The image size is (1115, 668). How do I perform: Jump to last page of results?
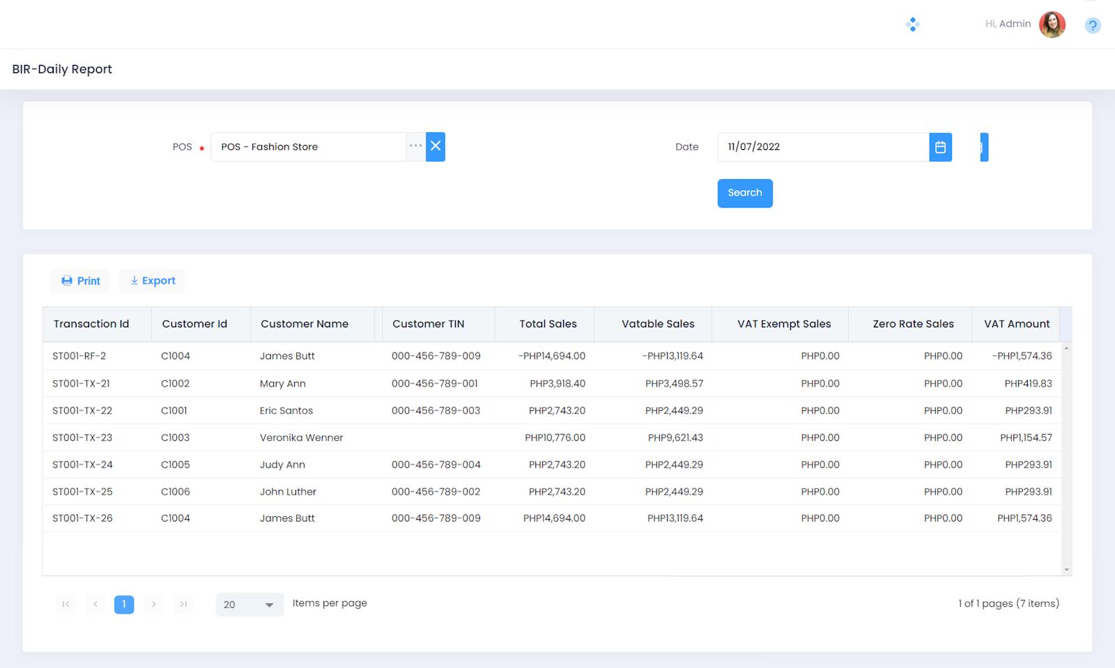click(x=183, y=604)
